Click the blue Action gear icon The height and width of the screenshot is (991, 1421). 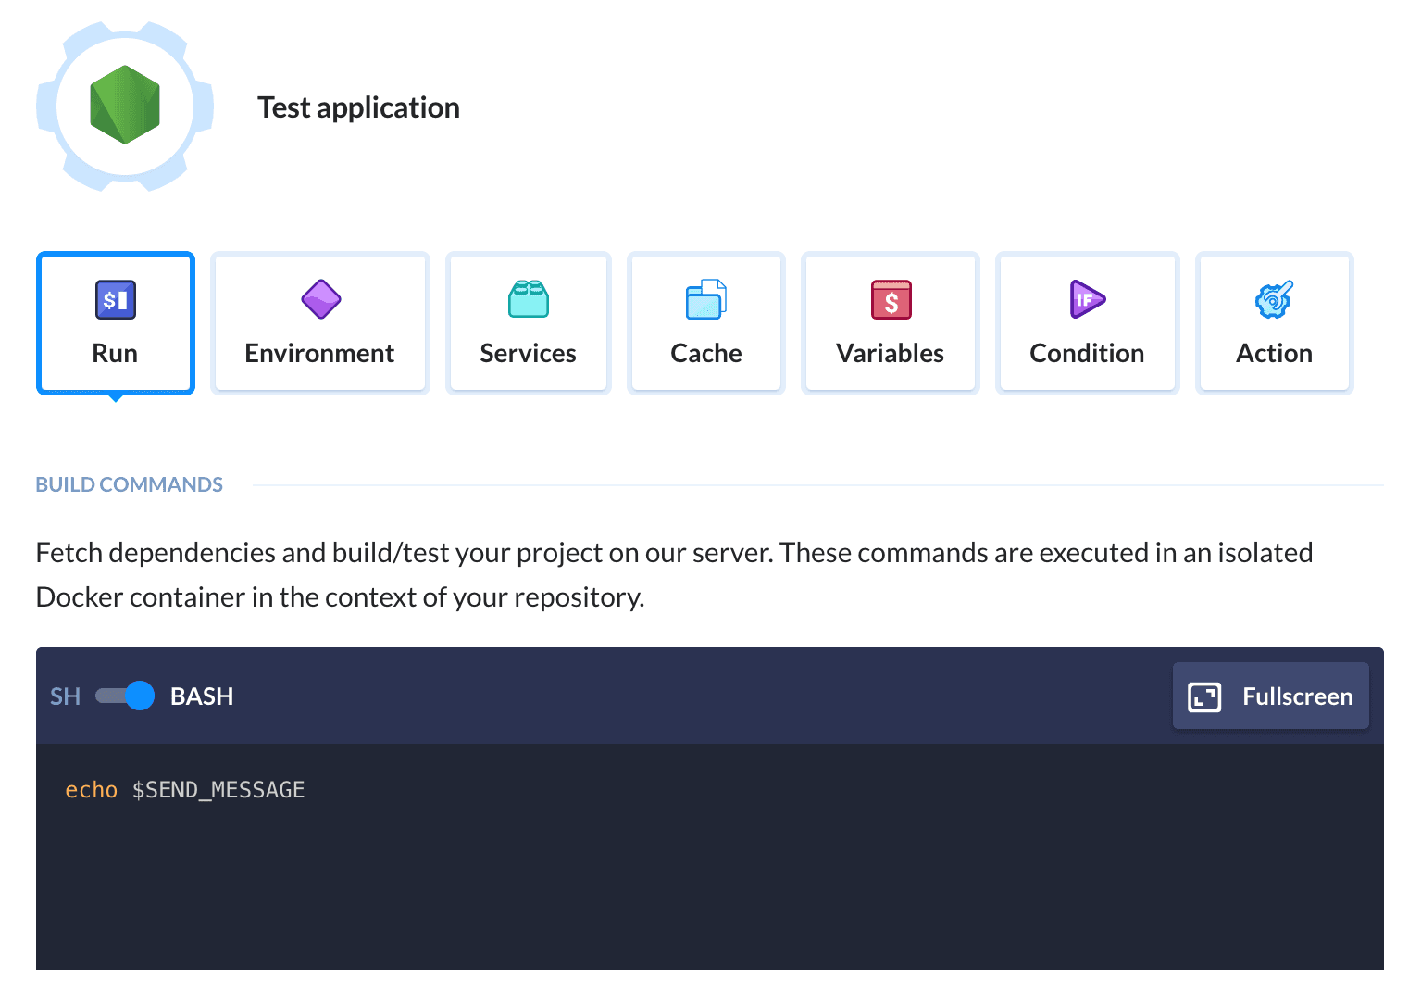click(1274, 299)
